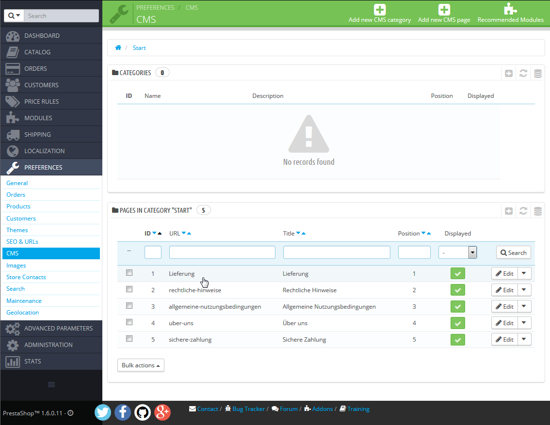550x425 pixels.
Task: Click the Localization globe icon
Action: point(13,151)
